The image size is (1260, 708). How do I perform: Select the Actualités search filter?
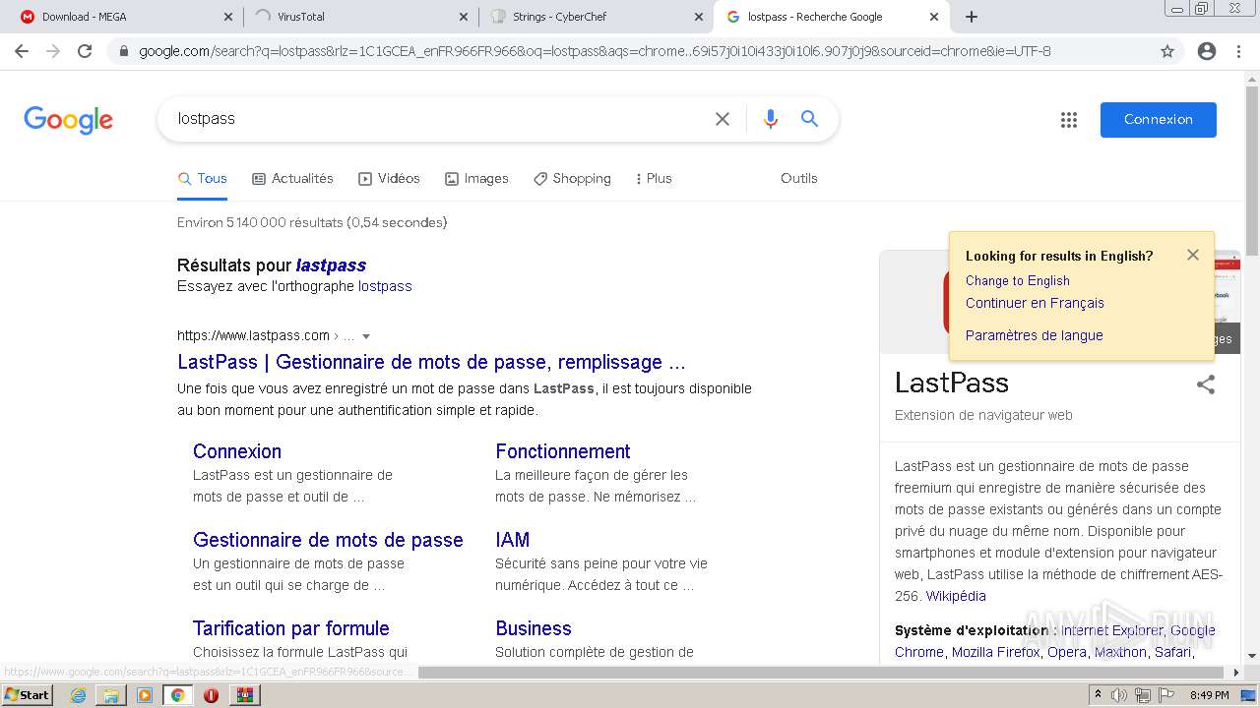coord(292,178)
